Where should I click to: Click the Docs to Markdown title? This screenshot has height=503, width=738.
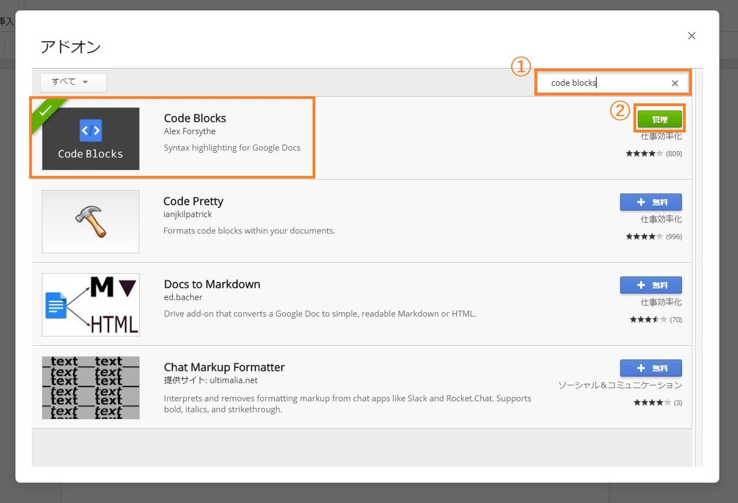coord(212,284)
